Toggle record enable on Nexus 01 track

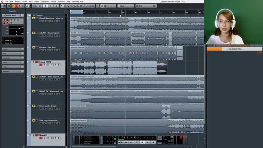pyautogui.click(x=41, y=138)
